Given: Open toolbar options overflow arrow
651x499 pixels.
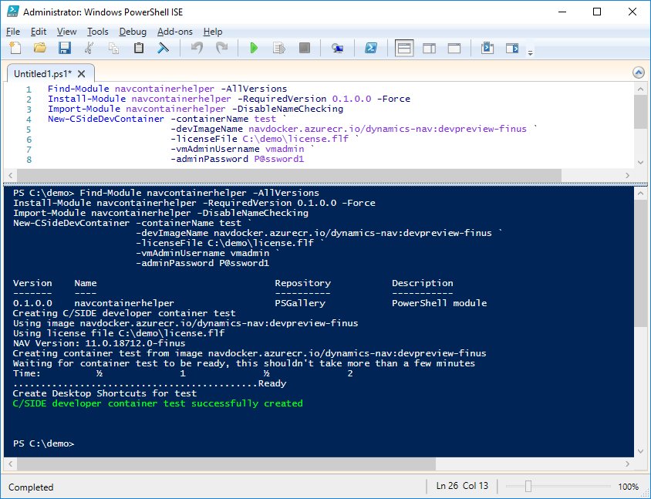Looking at the screenshot, I should click(x=530, y=52).
